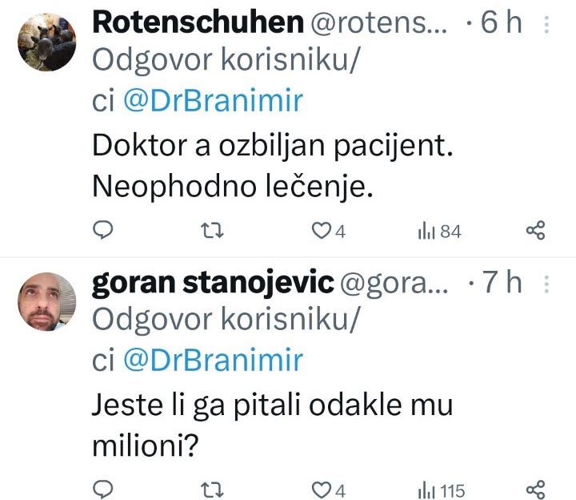Viewport: 576px width, 500px height.
Task: Open Rotenschuhen's profile picture
Action: pos(47,42)
